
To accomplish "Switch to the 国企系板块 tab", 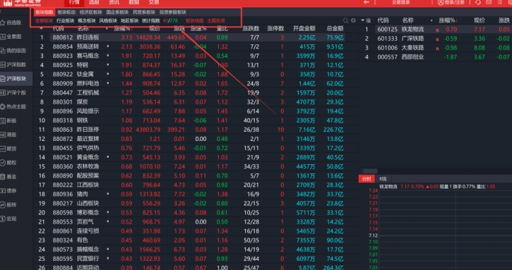I will [117, 13].
